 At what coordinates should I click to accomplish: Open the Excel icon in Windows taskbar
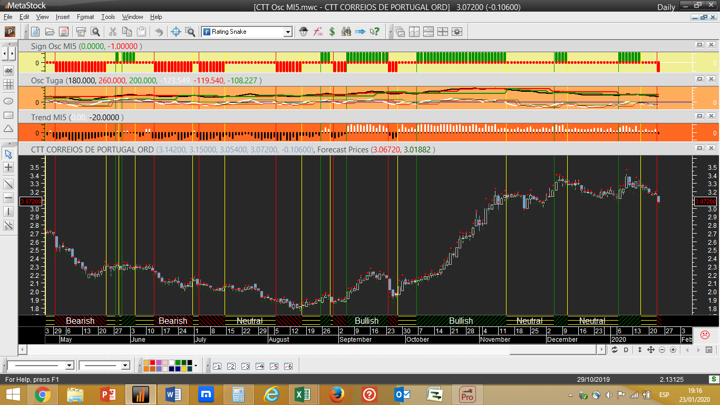click(302, 394)
